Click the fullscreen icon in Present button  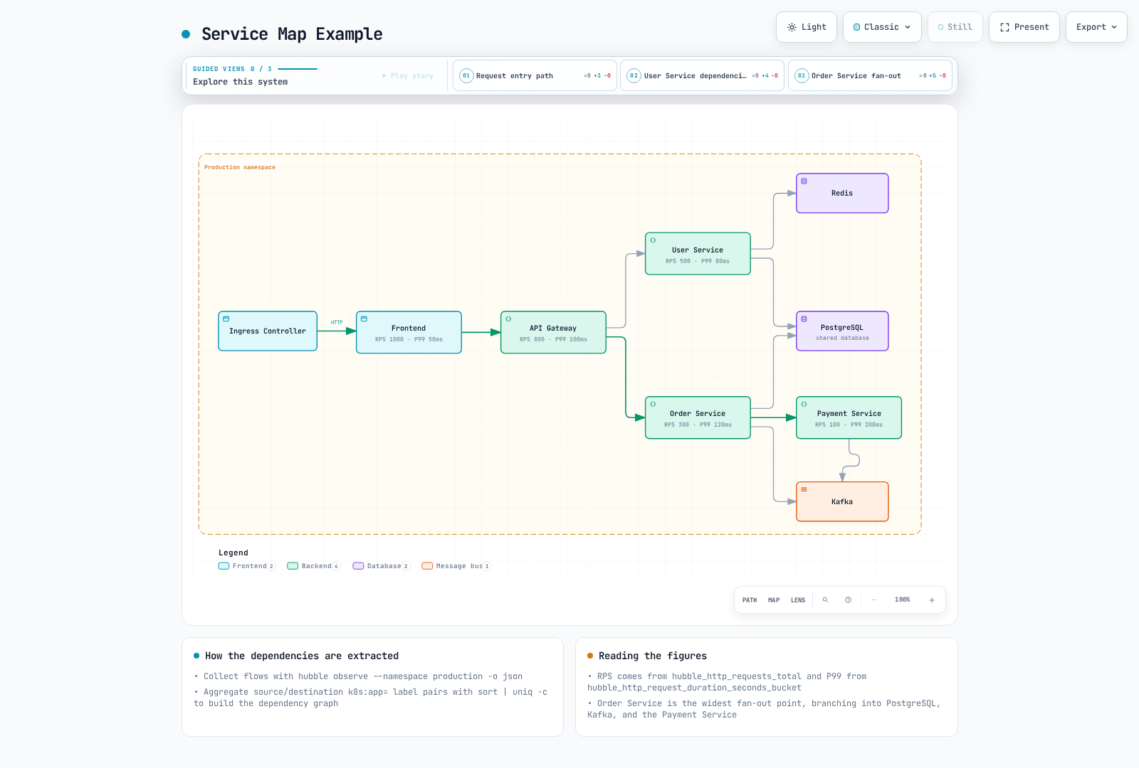(x=1004, y=27)
